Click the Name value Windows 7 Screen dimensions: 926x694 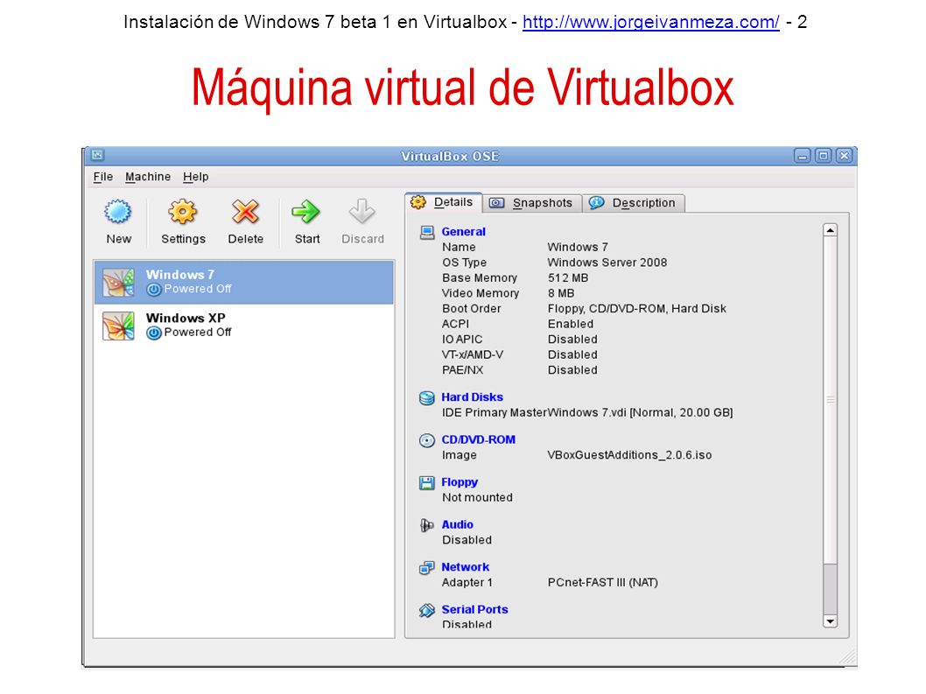pos(578,248)
